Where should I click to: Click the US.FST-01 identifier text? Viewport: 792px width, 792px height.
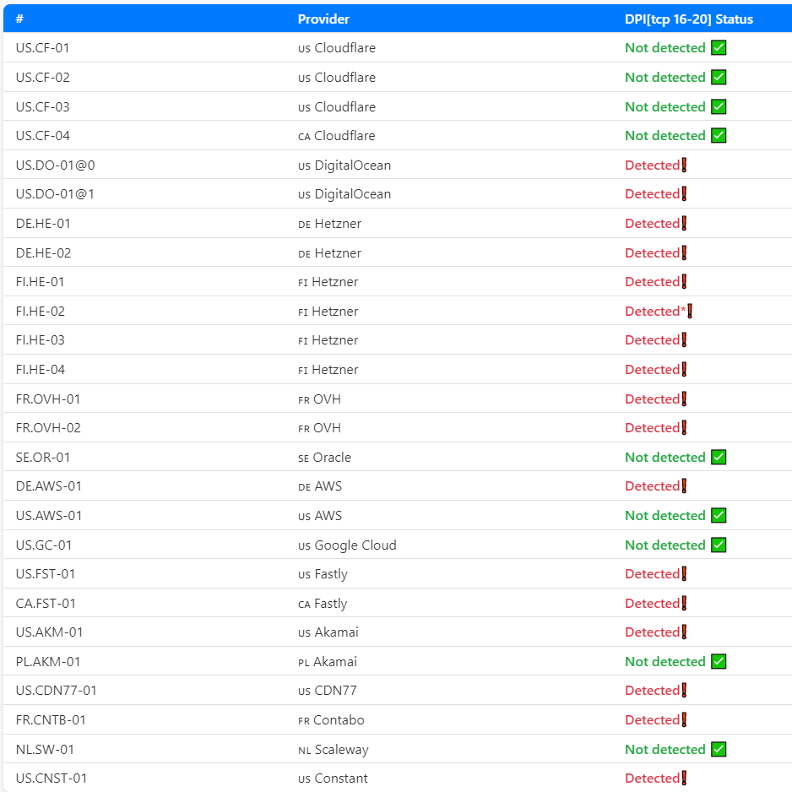click(x=46, y=574)
